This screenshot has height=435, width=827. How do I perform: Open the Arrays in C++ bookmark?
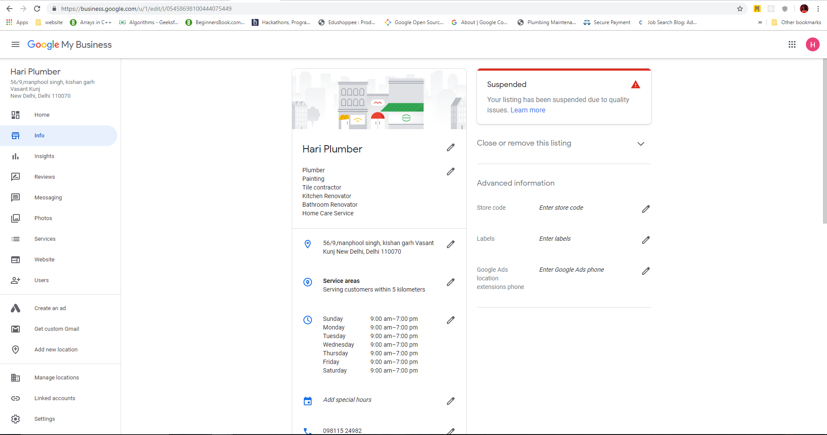click(x=91, y=22)
